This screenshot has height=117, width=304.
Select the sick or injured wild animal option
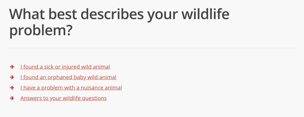(x=65, y=67)
